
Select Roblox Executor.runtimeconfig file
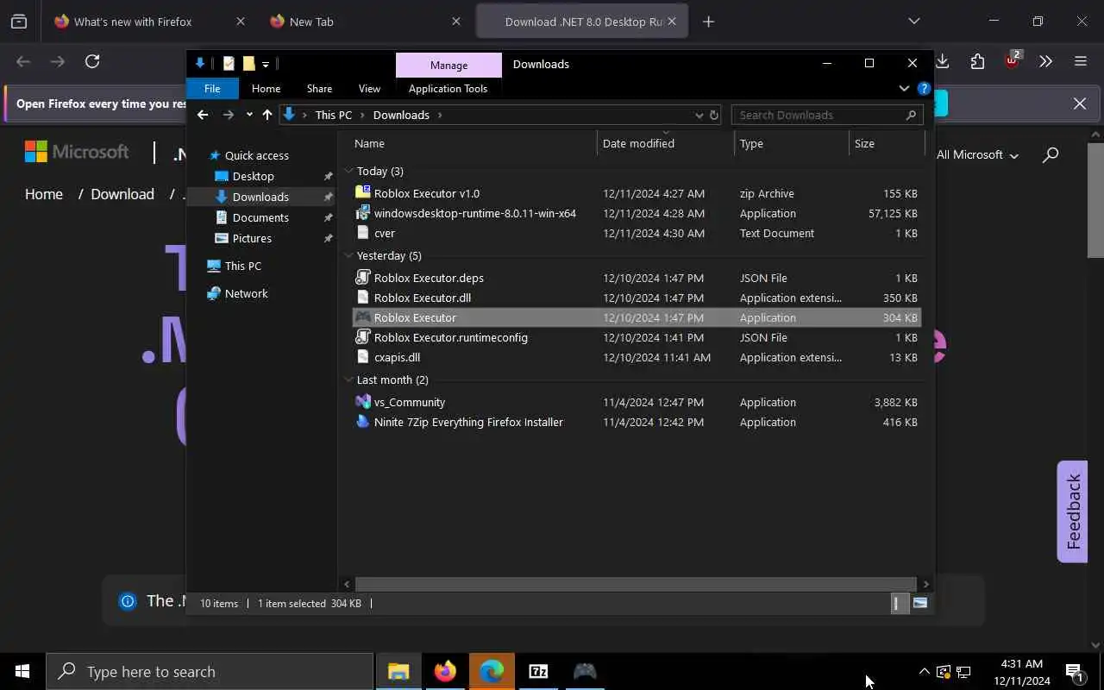click(637, 337)
